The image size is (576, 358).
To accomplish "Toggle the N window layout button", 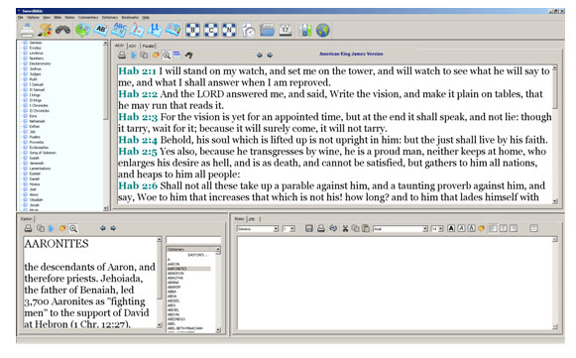I will [x=229, y=30].
